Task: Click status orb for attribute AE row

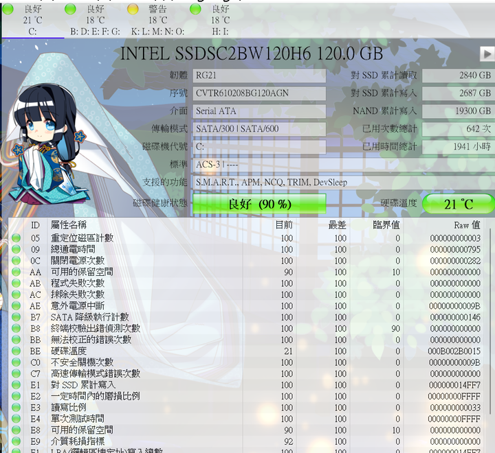Action: click(x=16, y=306)
